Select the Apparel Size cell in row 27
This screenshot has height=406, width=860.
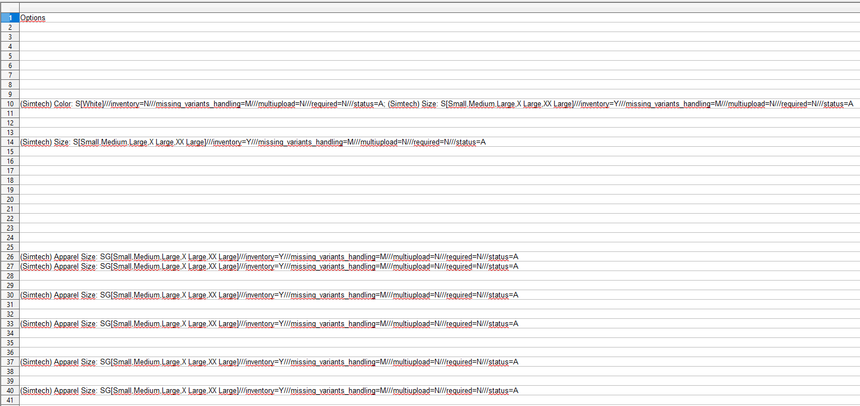tap(269, 266)
